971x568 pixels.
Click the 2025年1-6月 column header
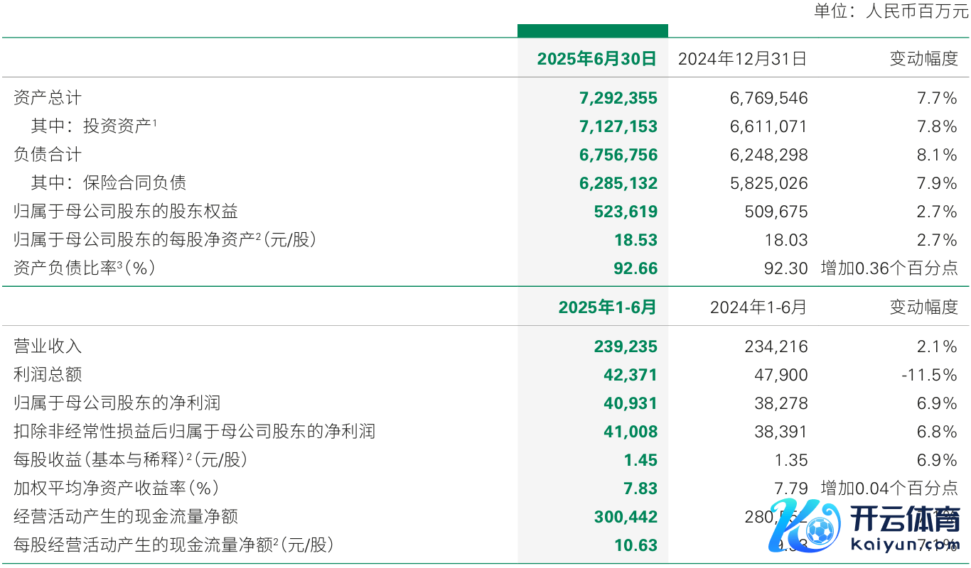click(x=607, y=307)
